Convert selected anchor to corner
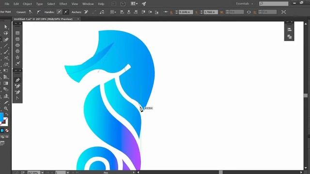 point(31,12)
